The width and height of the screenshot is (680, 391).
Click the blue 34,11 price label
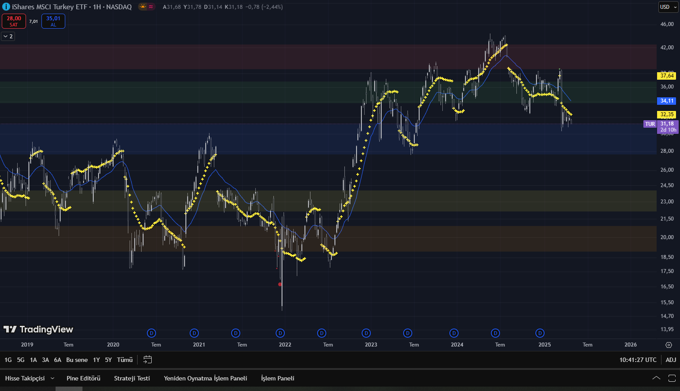(667, 101)
